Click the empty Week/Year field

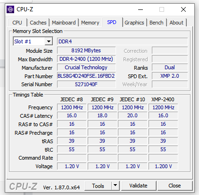click(170, 84)
